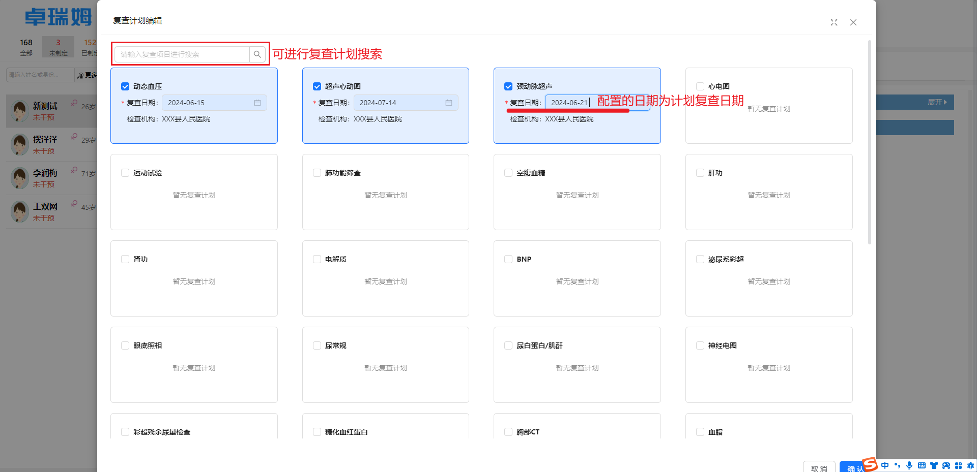The height and width of the screenshot is (472, 977).
Task: Open the calendar icon for 动态血压 review date
Action: [257, 103]
